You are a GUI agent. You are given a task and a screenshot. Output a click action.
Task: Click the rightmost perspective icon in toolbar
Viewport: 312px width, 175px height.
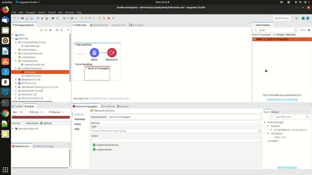tap(308, 18)
